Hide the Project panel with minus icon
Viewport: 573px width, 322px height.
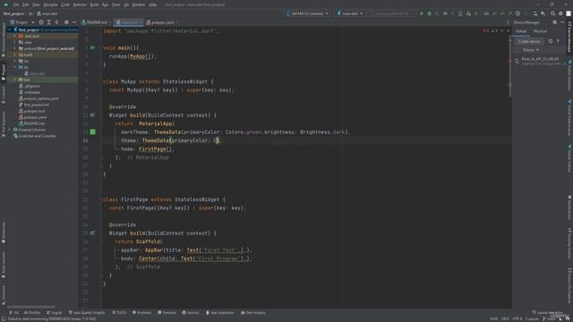[74, 22]
